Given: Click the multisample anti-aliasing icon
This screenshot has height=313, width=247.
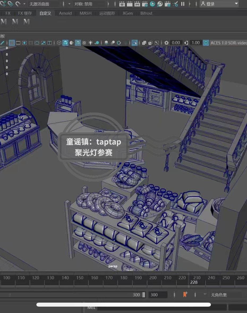Looking at the screenshot, I should click(x=119, y=43).
